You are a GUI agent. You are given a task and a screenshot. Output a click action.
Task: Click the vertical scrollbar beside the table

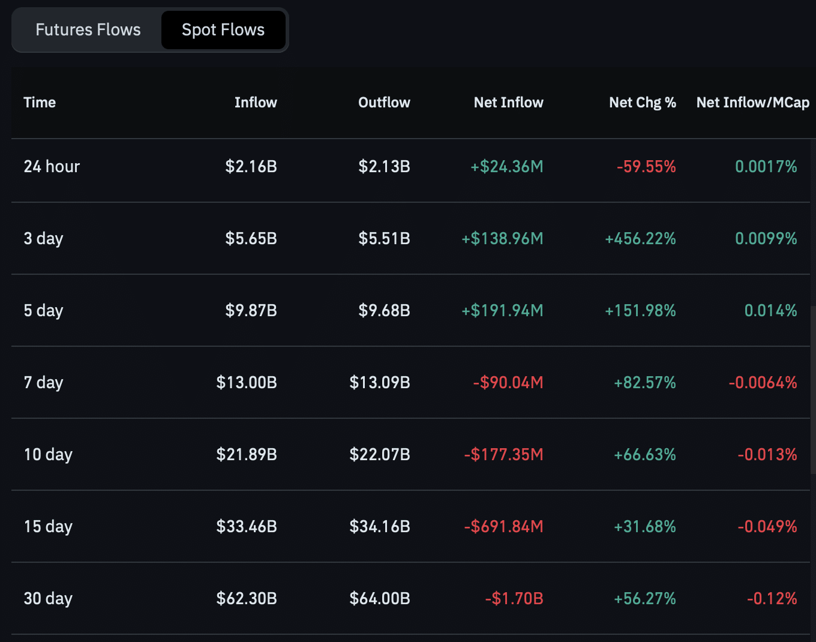pyautogui.click(x=812, y=390)
